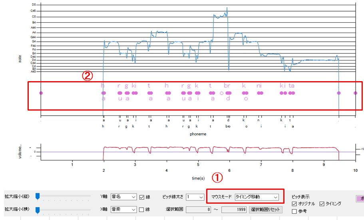
Task: Click the leftmost pink timing marker
Action: pos(41,93)
